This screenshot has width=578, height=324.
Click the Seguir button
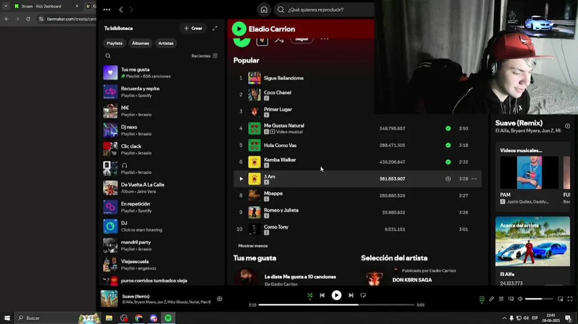click(302, 39)
